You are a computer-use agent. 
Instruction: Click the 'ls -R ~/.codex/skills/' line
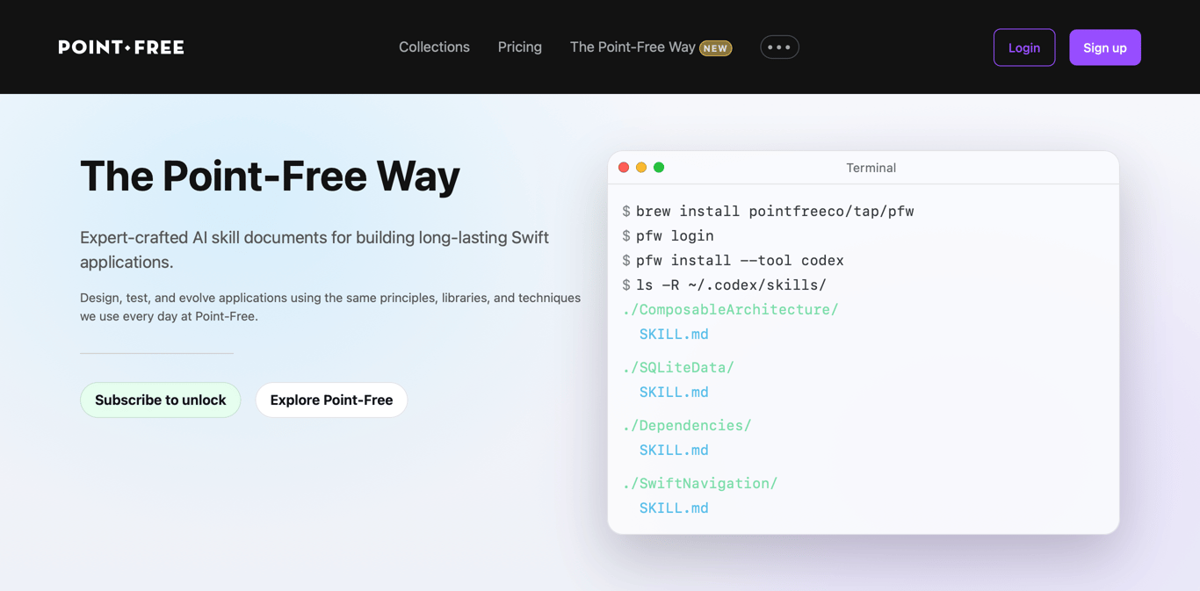(724, 285)
